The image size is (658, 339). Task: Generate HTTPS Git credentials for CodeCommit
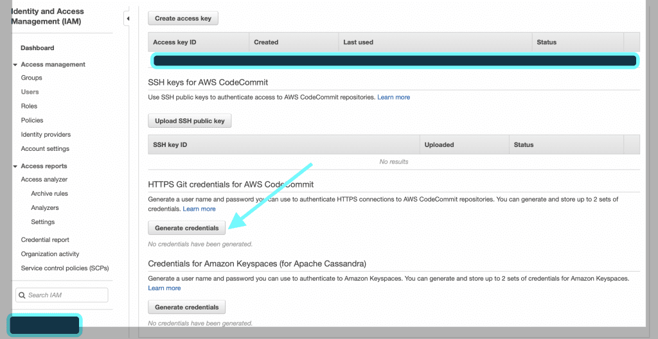point(187,228)
